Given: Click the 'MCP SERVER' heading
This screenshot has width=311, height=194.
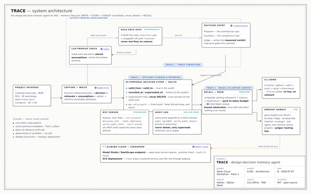Looking at the screenshot, I should click(x=110, y=112).
